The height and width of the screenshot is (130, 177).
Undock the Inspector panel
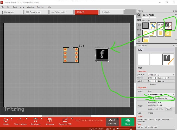(x=174, y=45)
